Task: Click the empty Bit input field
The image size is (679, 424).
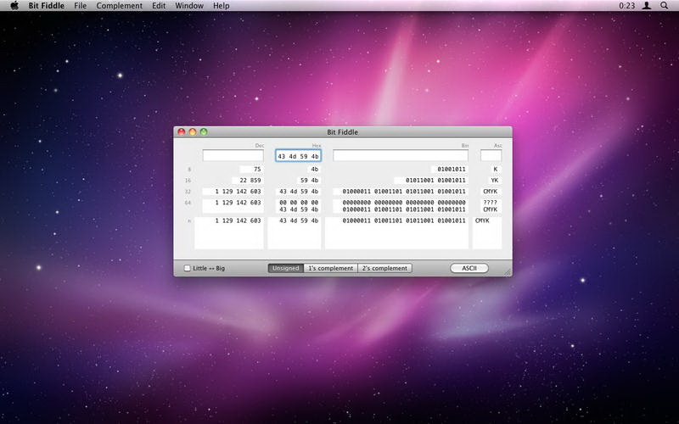Action: coord(401,156)
